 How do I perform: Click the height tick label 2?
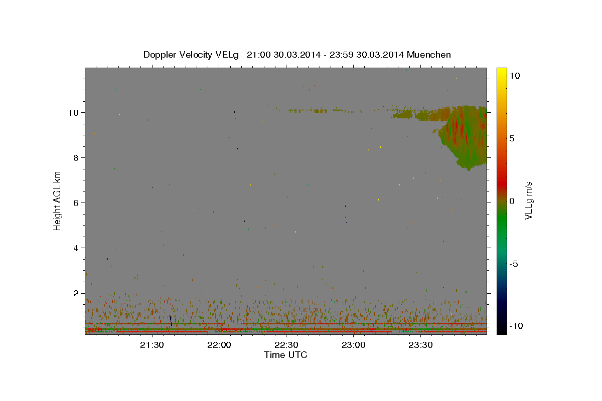(77, 293)
